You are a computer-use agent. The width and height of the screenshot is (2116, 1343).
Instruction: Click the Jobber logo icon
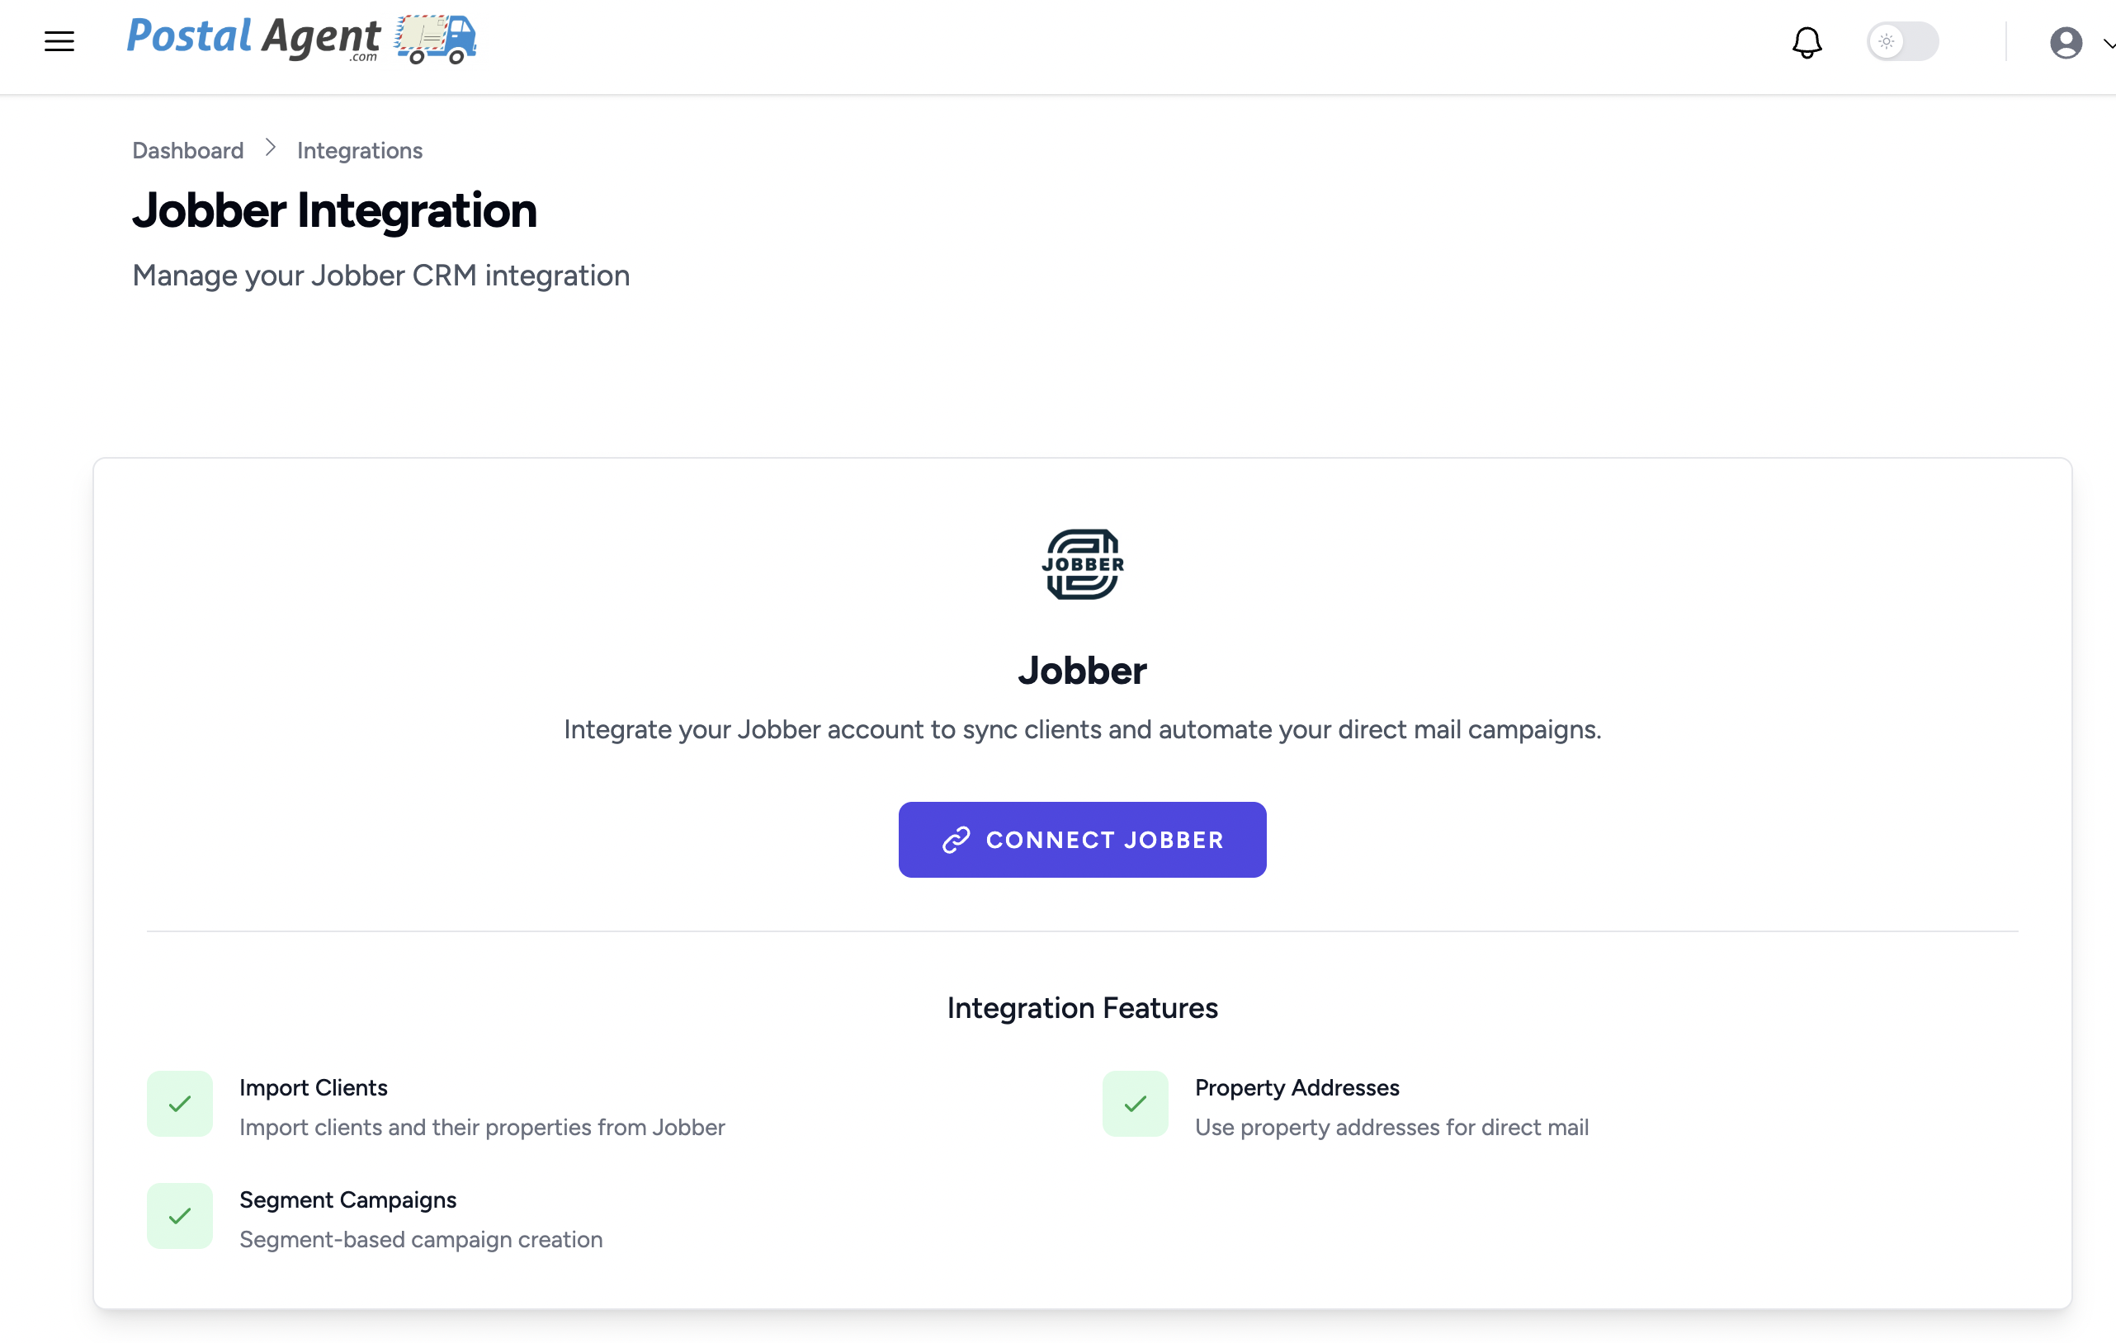pyautogui.click(x=1082, y=564)
